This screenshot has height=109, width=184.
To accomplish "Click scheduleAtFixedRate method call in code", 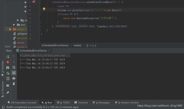I will (99, 2).
